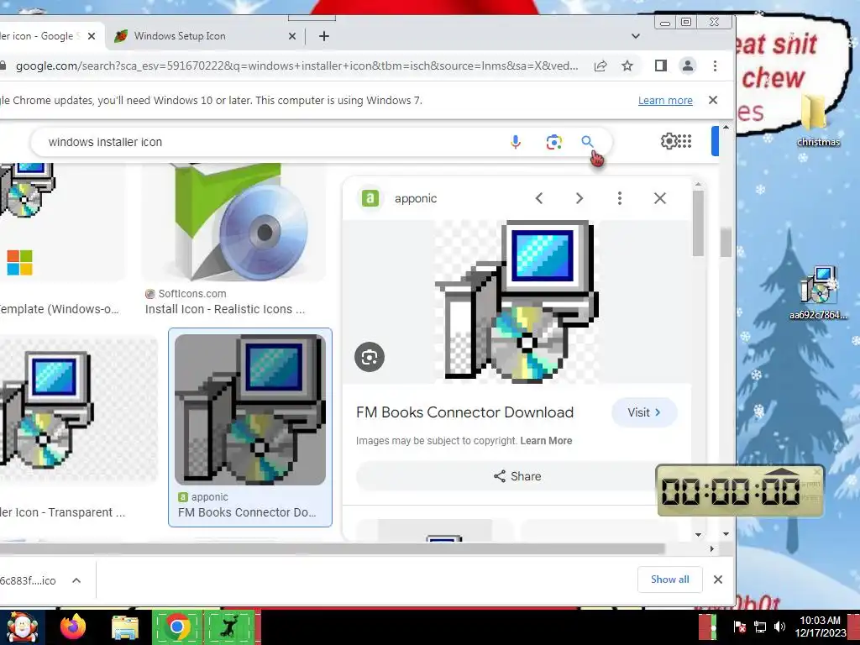Close the Google Search tab

click(x=92, y=36)
